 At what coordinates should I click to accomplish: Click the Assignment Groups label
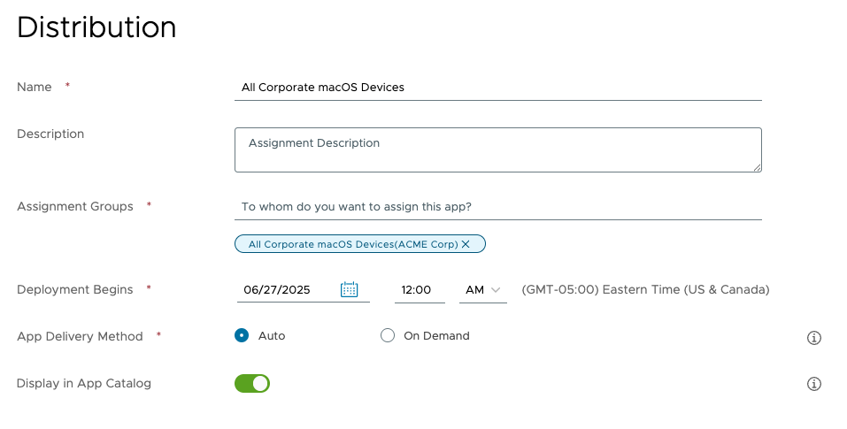[75, 206]
